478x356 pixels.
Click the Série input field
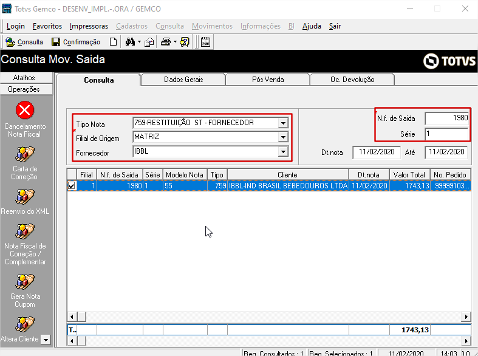pos(446,134)
